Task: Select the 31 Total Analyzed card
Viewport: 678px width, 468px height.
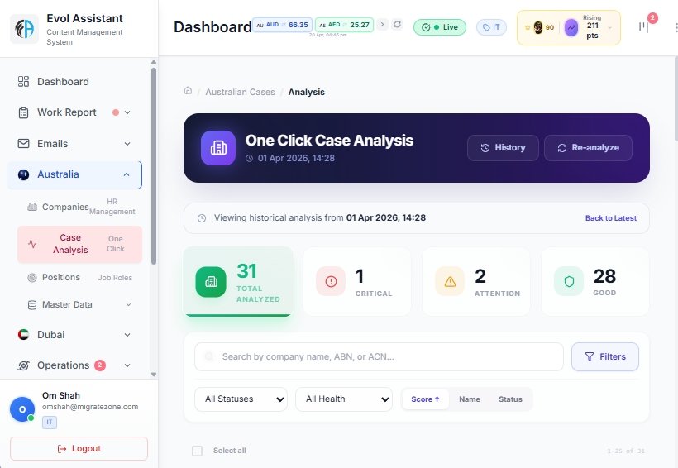Action: (238, 282)
